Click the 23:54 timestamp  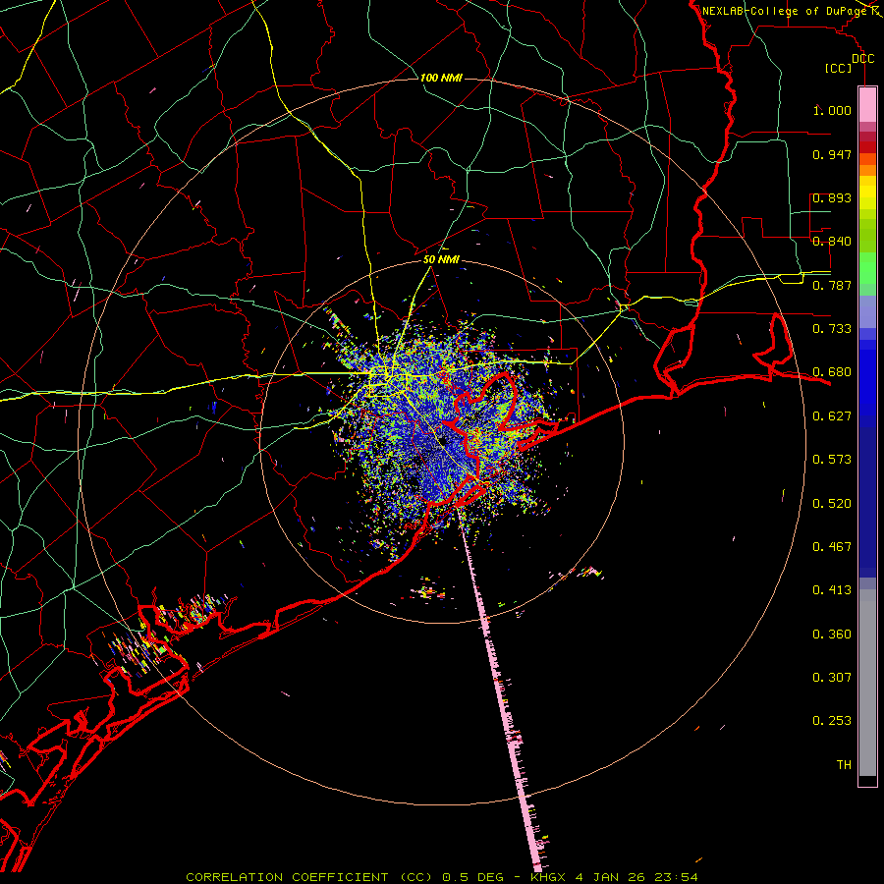click(x=676, y=877)
